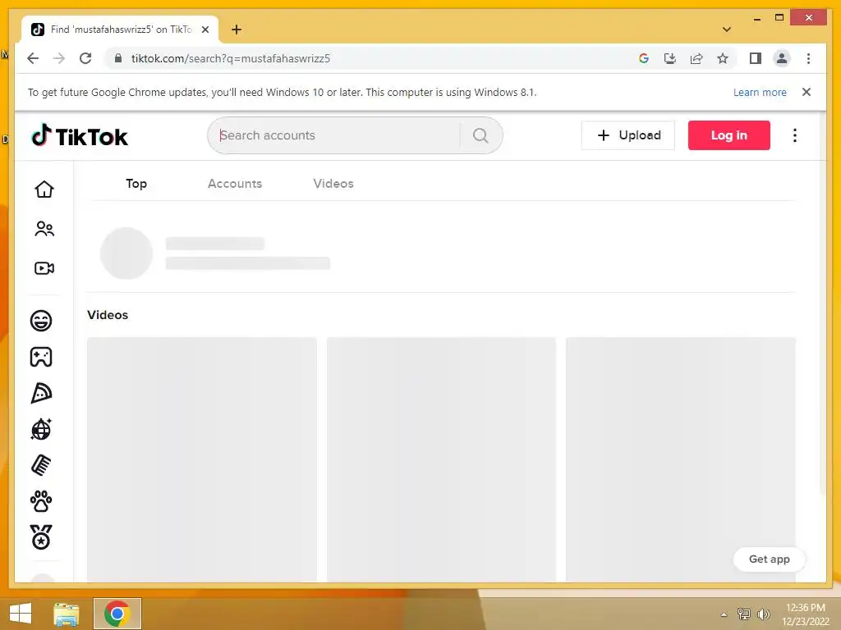Click the taskbar clock showing 12:36 PM

(x=805, y=614)
